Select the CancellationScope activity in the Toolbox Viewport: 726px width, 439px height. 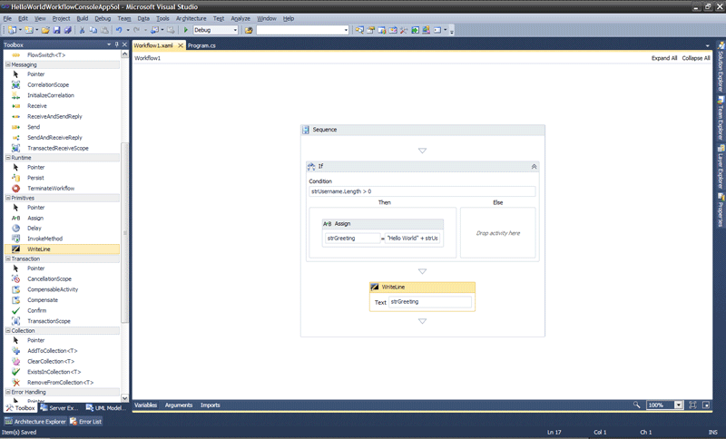[62, 279]
